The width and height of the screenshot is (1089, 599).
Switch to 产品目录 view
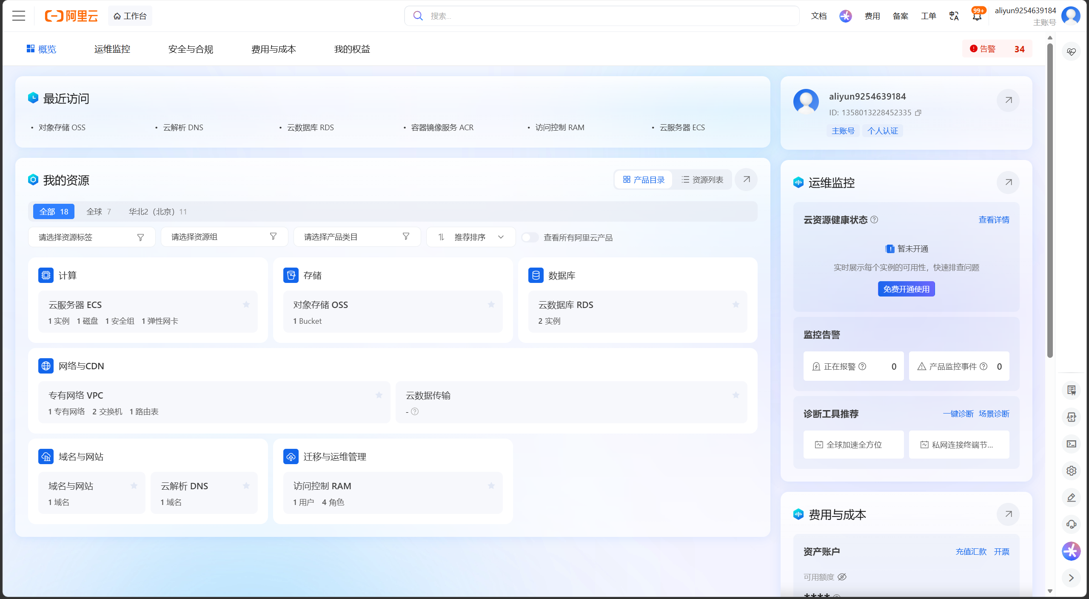click(644, 180)
